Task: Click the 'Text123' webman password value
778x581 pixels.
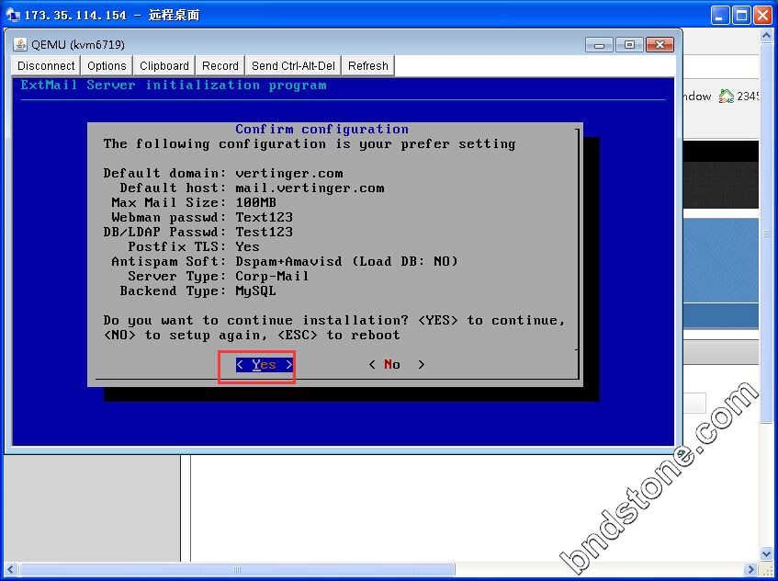Action: 264,218
